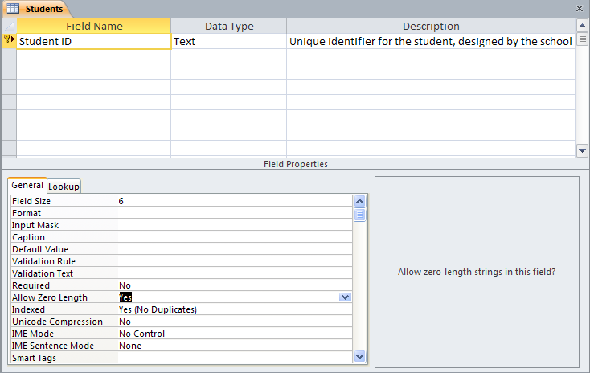Viewport: 590px width, 373px height.
Task: Click the Unicode Compression value No
Action: (x=235, y=322)
